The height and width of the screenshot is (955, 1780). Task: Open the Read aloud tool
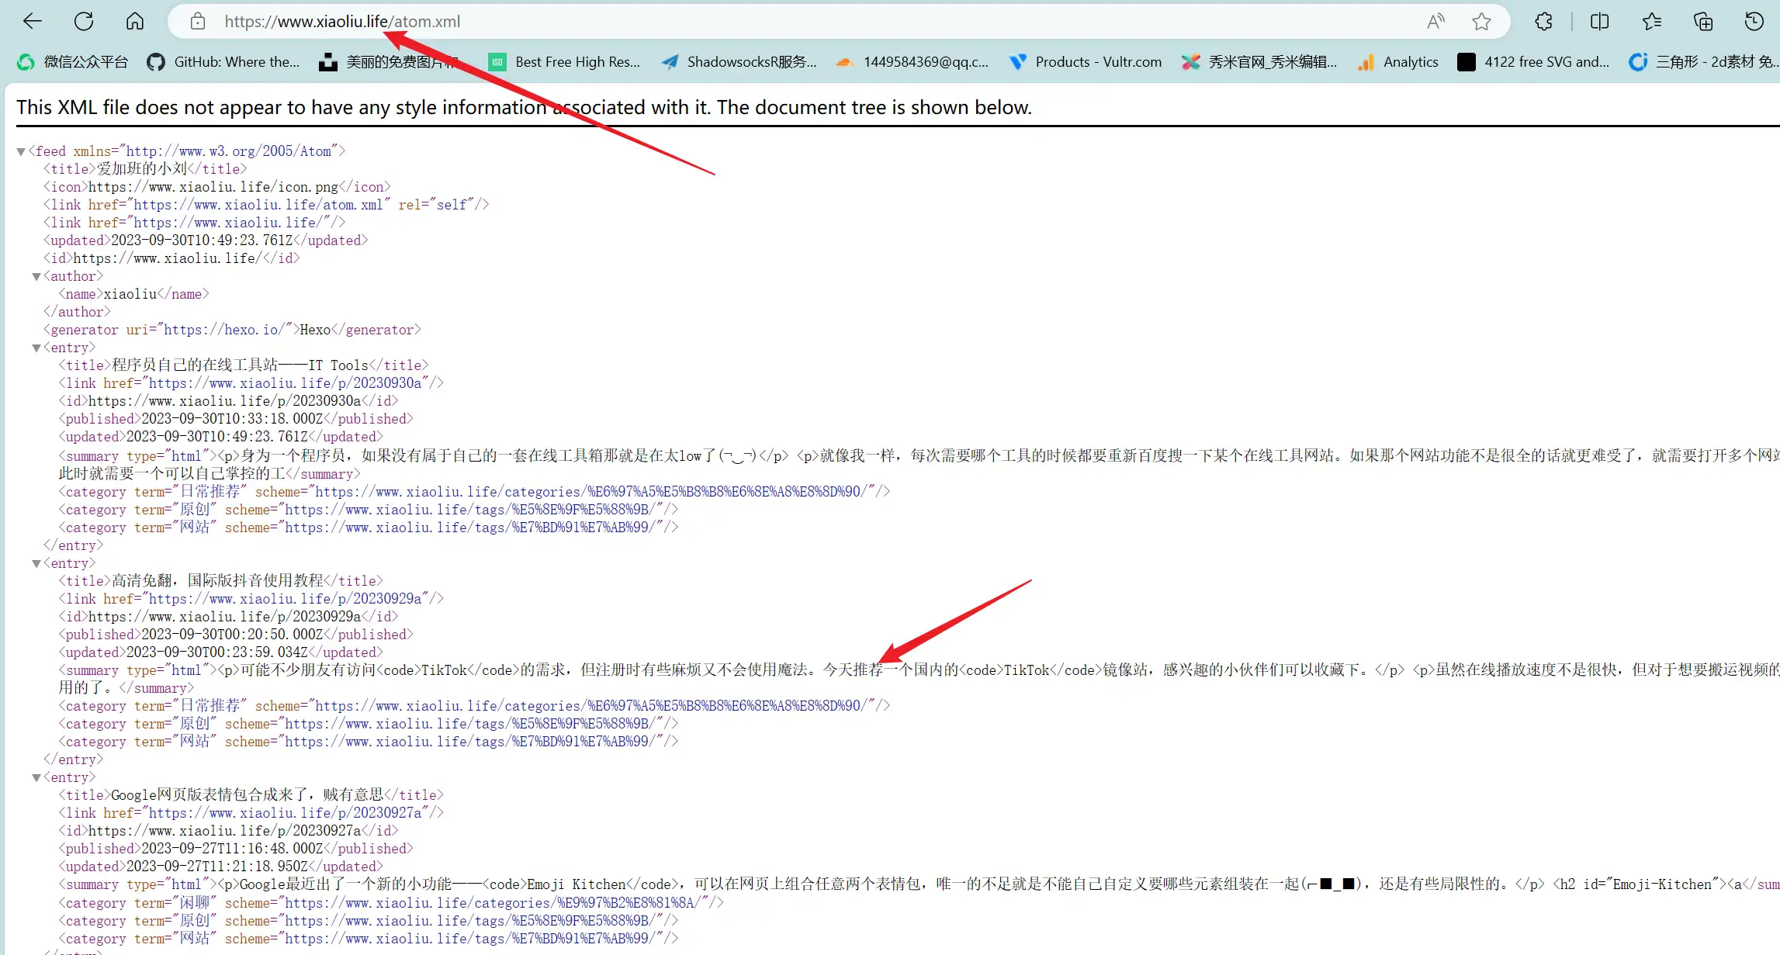1435,22
